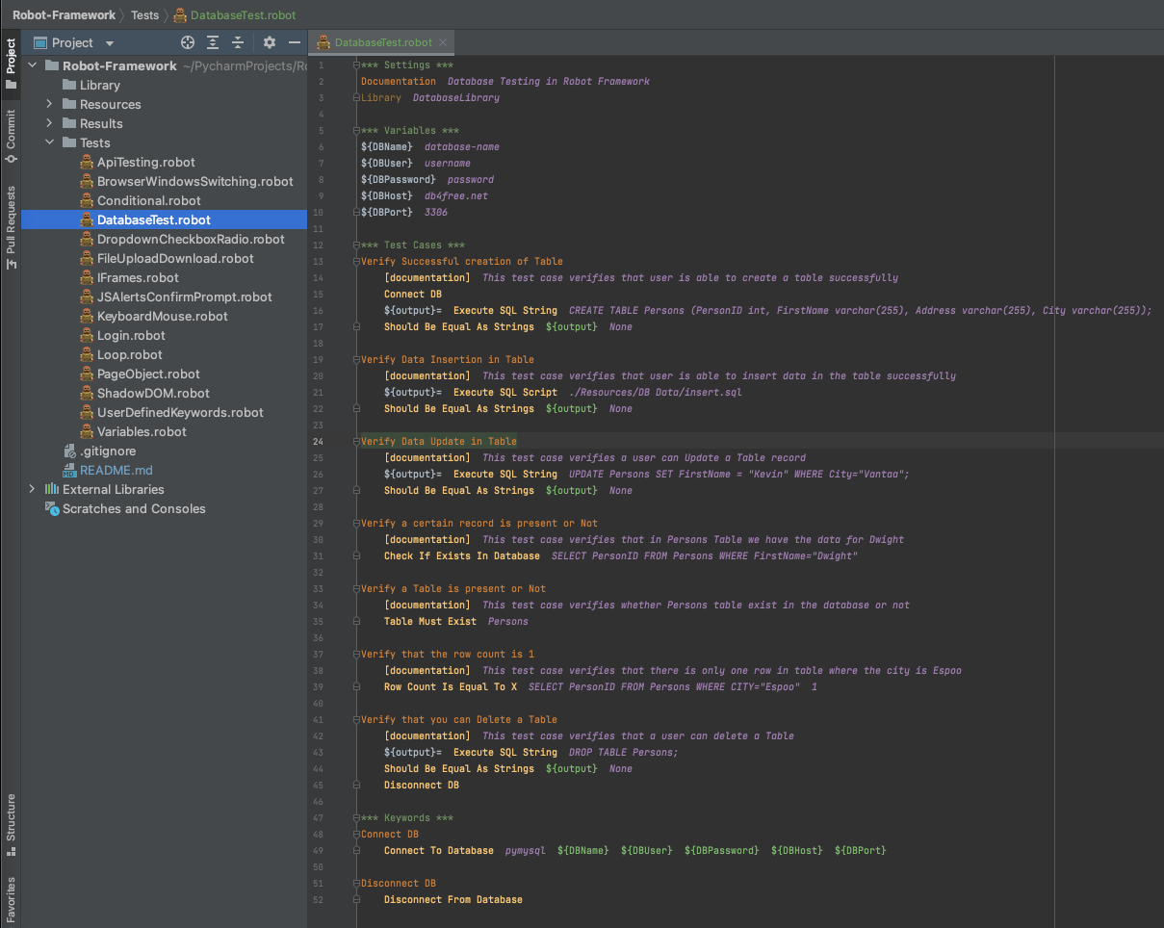The image size is (1164, 928).
Task: Open the Favorites tool window
Action: coord(11,890)
